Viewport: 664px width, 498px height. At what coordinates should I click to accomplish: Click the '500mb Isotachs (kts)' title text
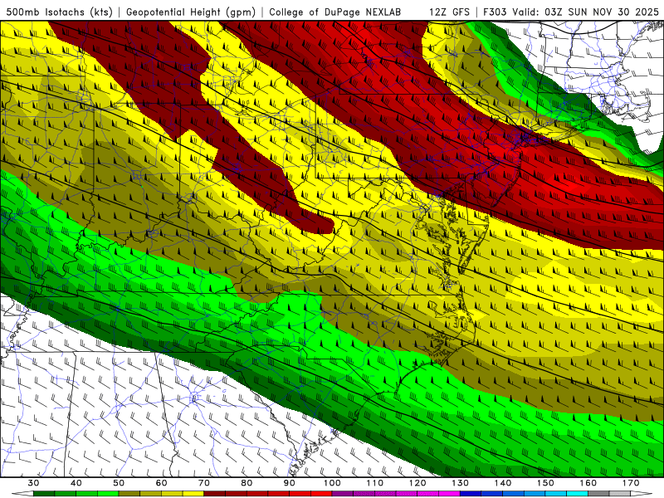click(59, 12)
